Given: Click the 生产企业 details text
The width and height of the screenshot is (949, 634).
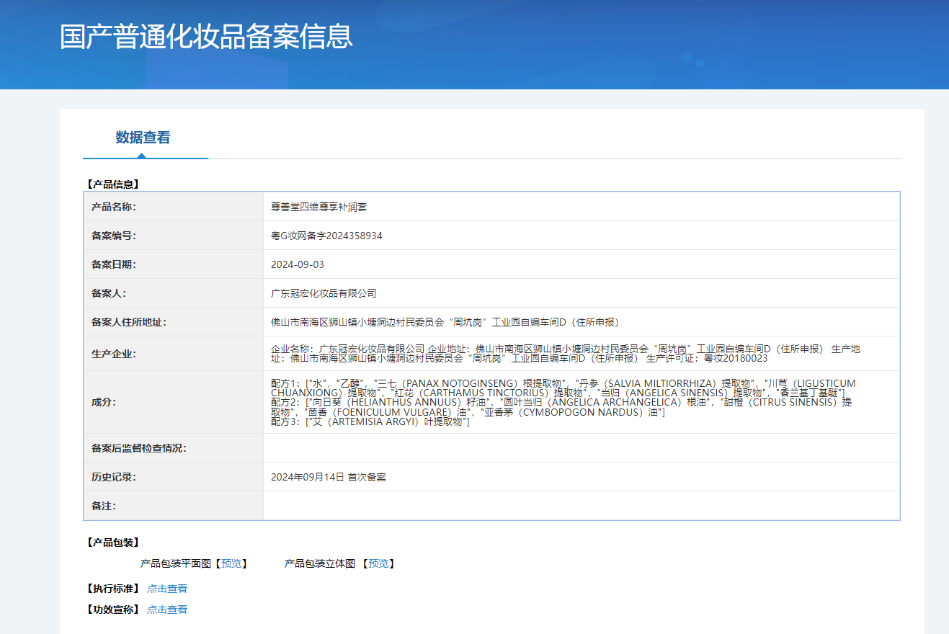Looking at the screenshot, I should coord(565,353).
